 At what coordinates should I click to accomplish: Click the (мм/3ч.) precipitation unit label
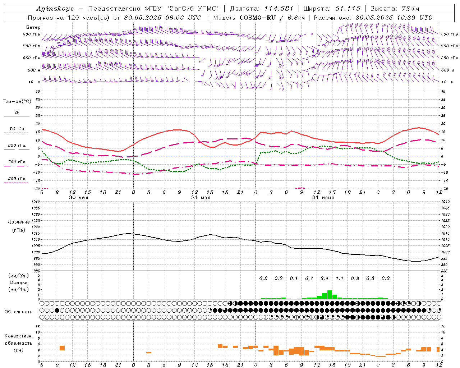[x=19, y=276]
